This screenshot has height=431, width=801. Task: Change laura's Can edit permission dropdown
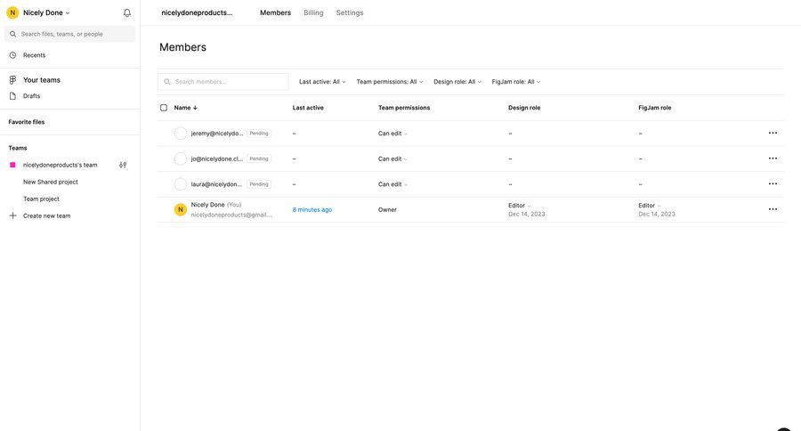(392, 184)
